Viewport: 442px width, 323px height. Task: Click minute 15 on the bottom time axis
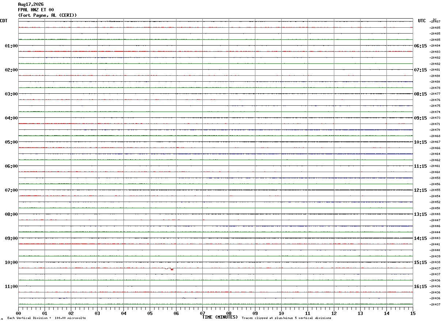coord(413,313)
